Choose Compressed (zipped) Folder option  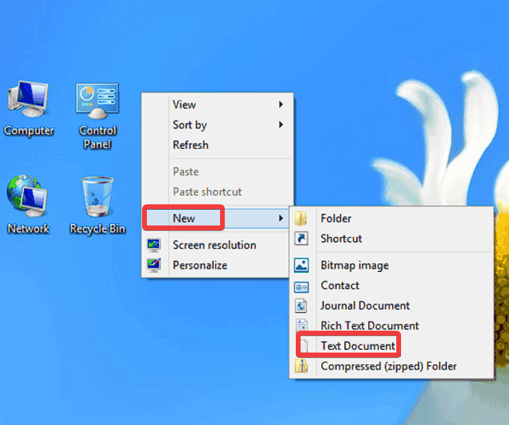tap(388, 366)
